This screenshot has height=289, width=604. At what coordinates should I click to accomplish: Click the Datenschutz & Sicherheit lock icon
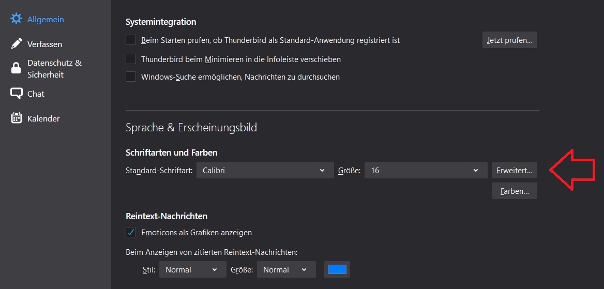pos(17,68)
